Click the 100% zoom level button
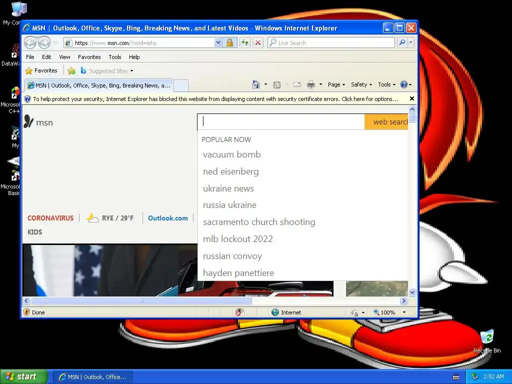The image size is (512, 384). 384,312
